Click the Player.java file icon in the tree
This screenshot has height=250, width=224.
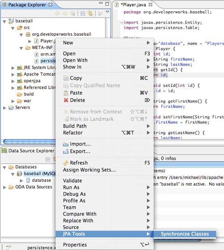tap(36, 41)
